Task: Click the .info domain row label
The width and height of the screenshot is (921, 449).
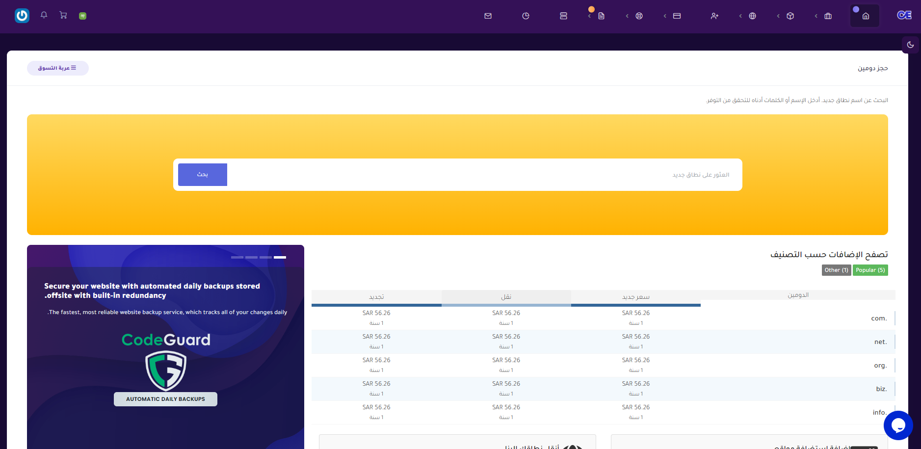Action: 880,413
